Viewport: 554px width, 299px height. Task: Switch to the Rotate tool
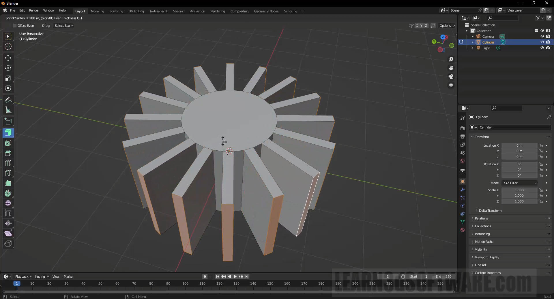[8, 68]
